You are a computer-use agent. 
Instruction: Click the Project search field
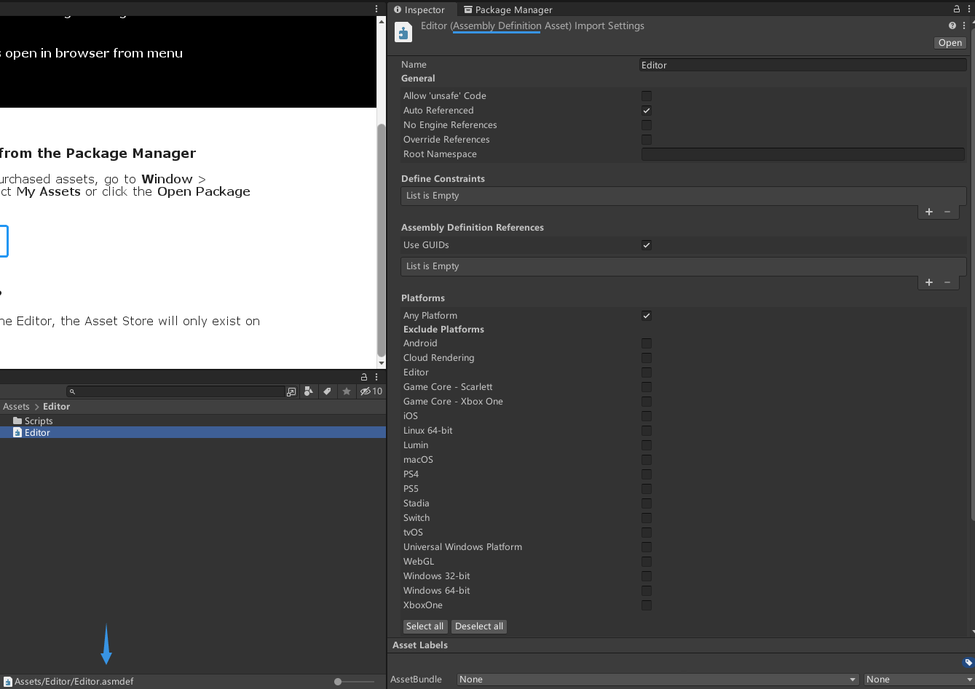pos(175,391)
